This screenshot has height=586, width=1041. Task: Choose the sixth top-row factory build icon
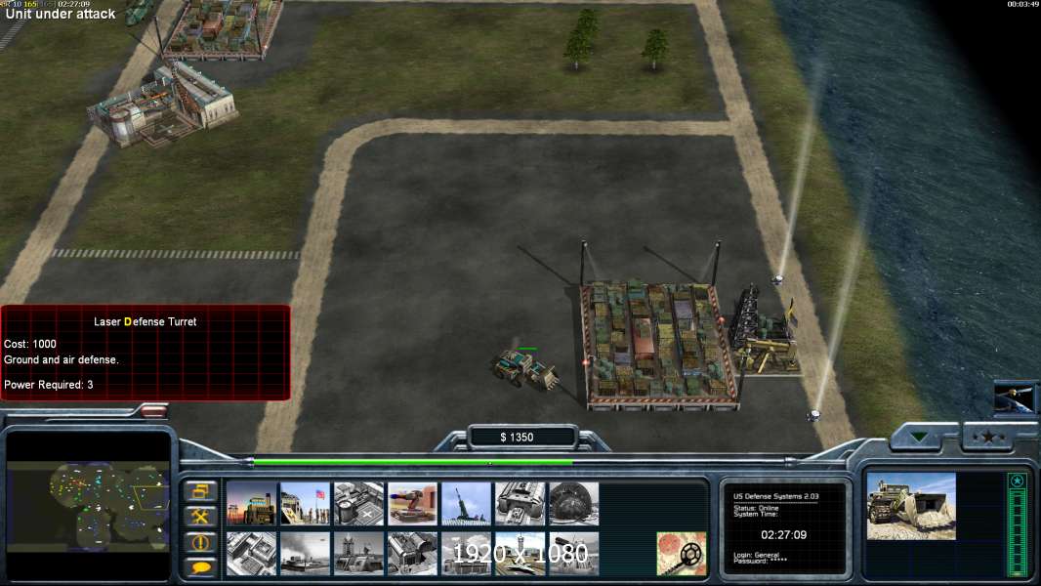(520, 504)
